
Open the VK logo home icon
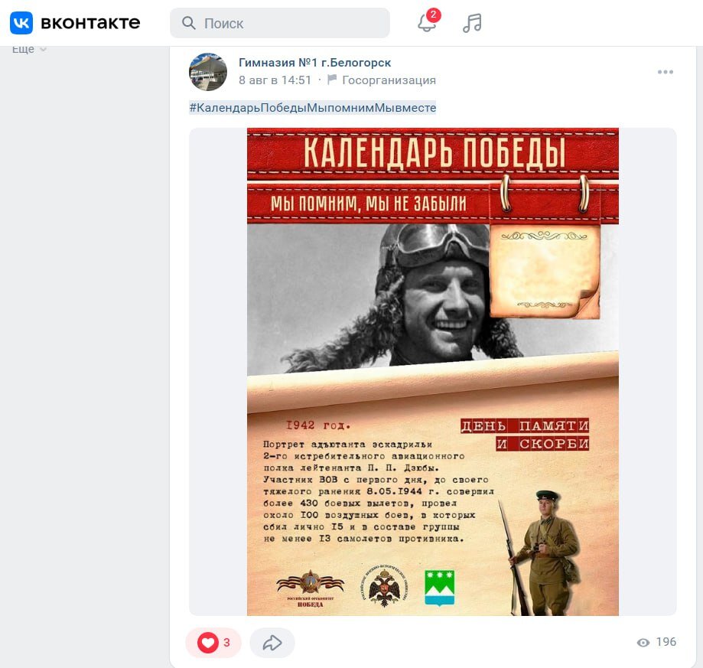click(21, 23)
